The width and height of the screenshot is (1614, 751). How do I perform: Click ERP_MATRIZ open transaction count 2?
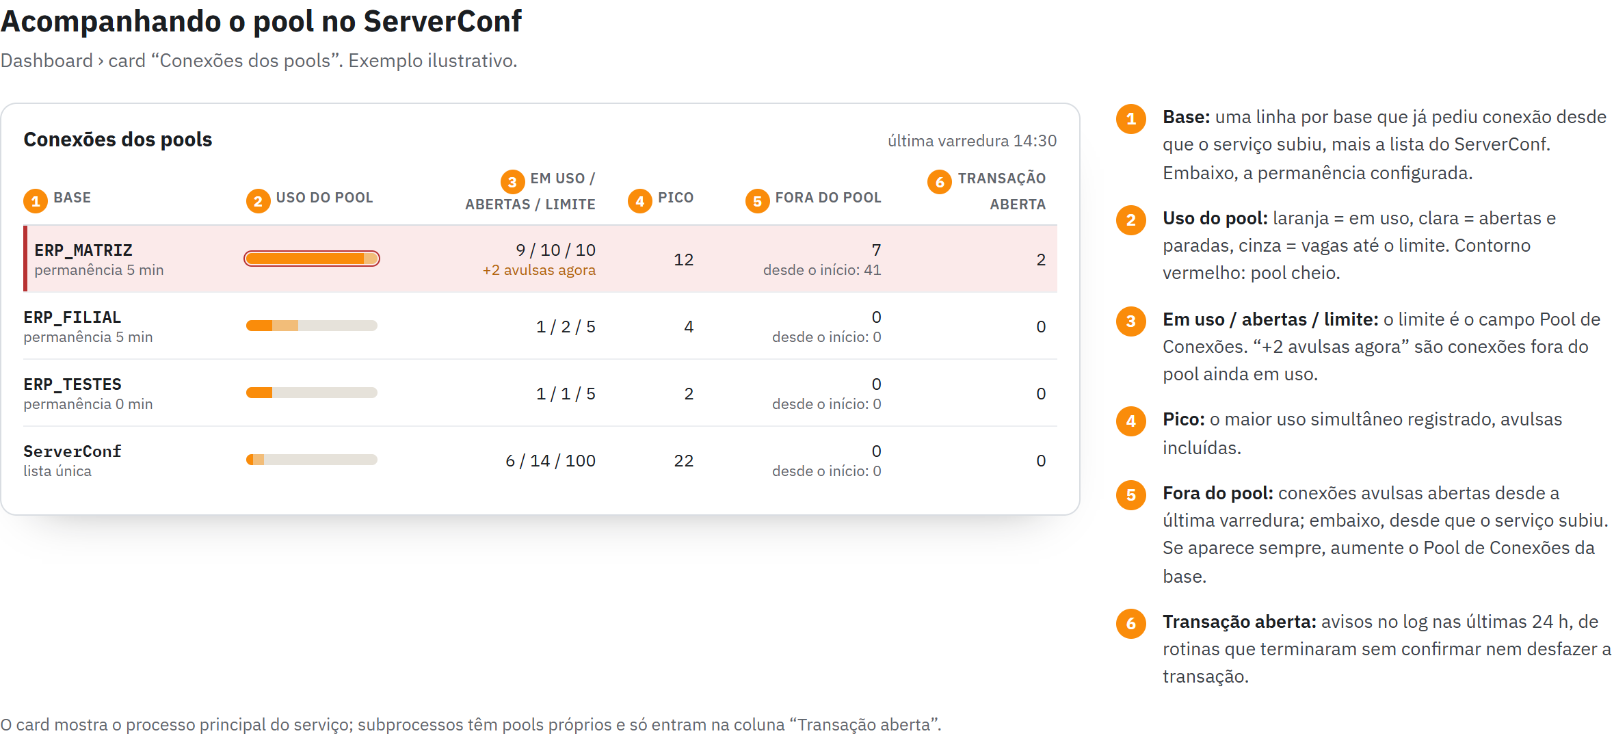[1041, 260]
